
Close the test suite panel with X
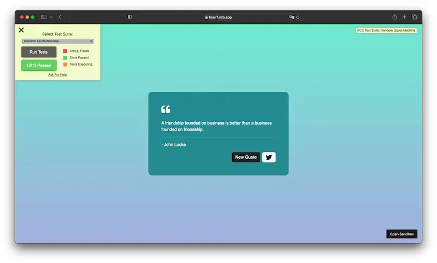(x=21, y=30)
